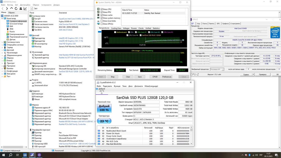
Task: Open Функція menu in CrystalDiskInfo
Action: click(x=117, y=86)
